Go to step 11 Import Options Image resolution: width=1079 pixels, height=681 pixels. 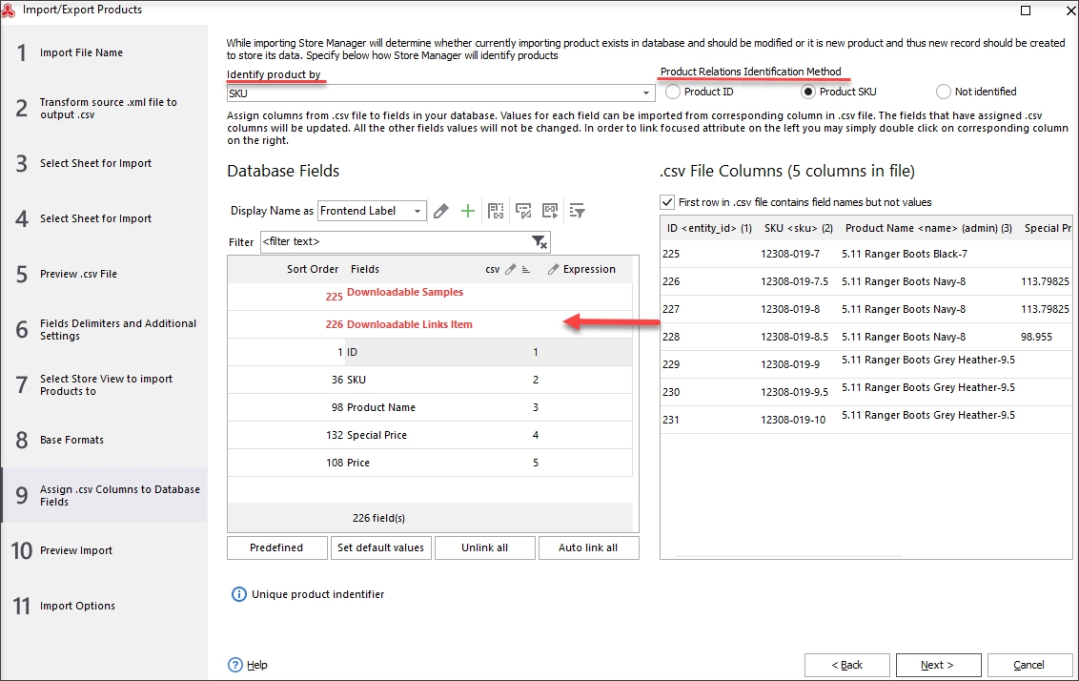[x=104, y=606]
